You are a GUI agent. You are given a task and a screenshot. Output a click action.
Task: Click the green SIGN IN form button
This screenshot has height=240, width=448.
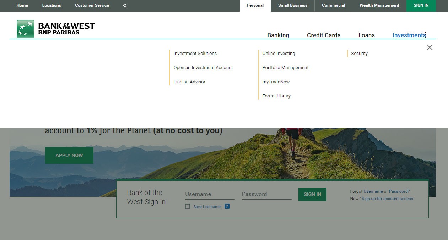coord(312,194)
